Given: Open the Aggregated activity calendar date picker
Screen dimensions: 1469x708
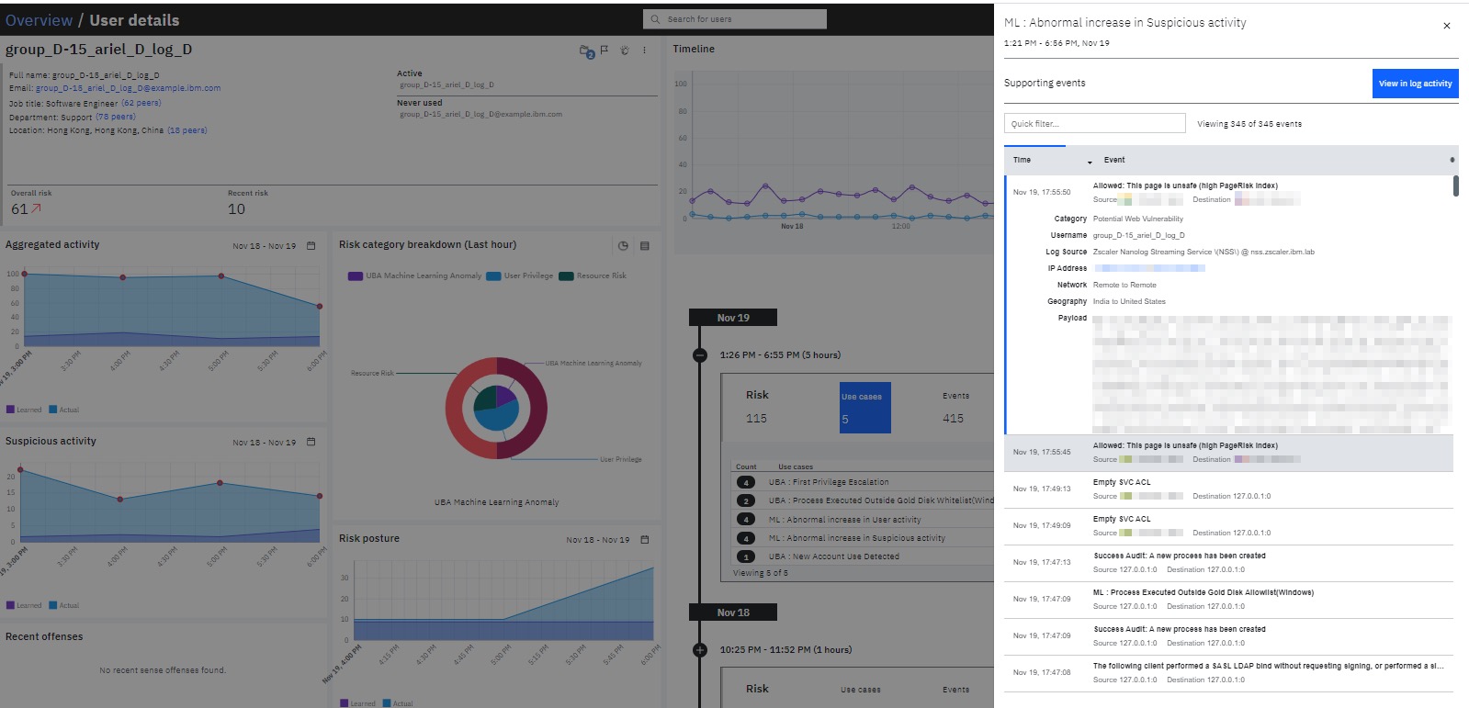Looking at the screenshot, I should (x=311, y=246).
